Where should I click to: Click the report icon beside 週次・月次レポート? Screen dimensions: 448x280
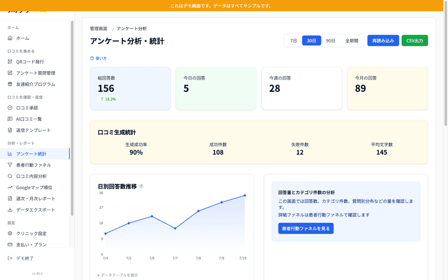[x=10, y=199]
